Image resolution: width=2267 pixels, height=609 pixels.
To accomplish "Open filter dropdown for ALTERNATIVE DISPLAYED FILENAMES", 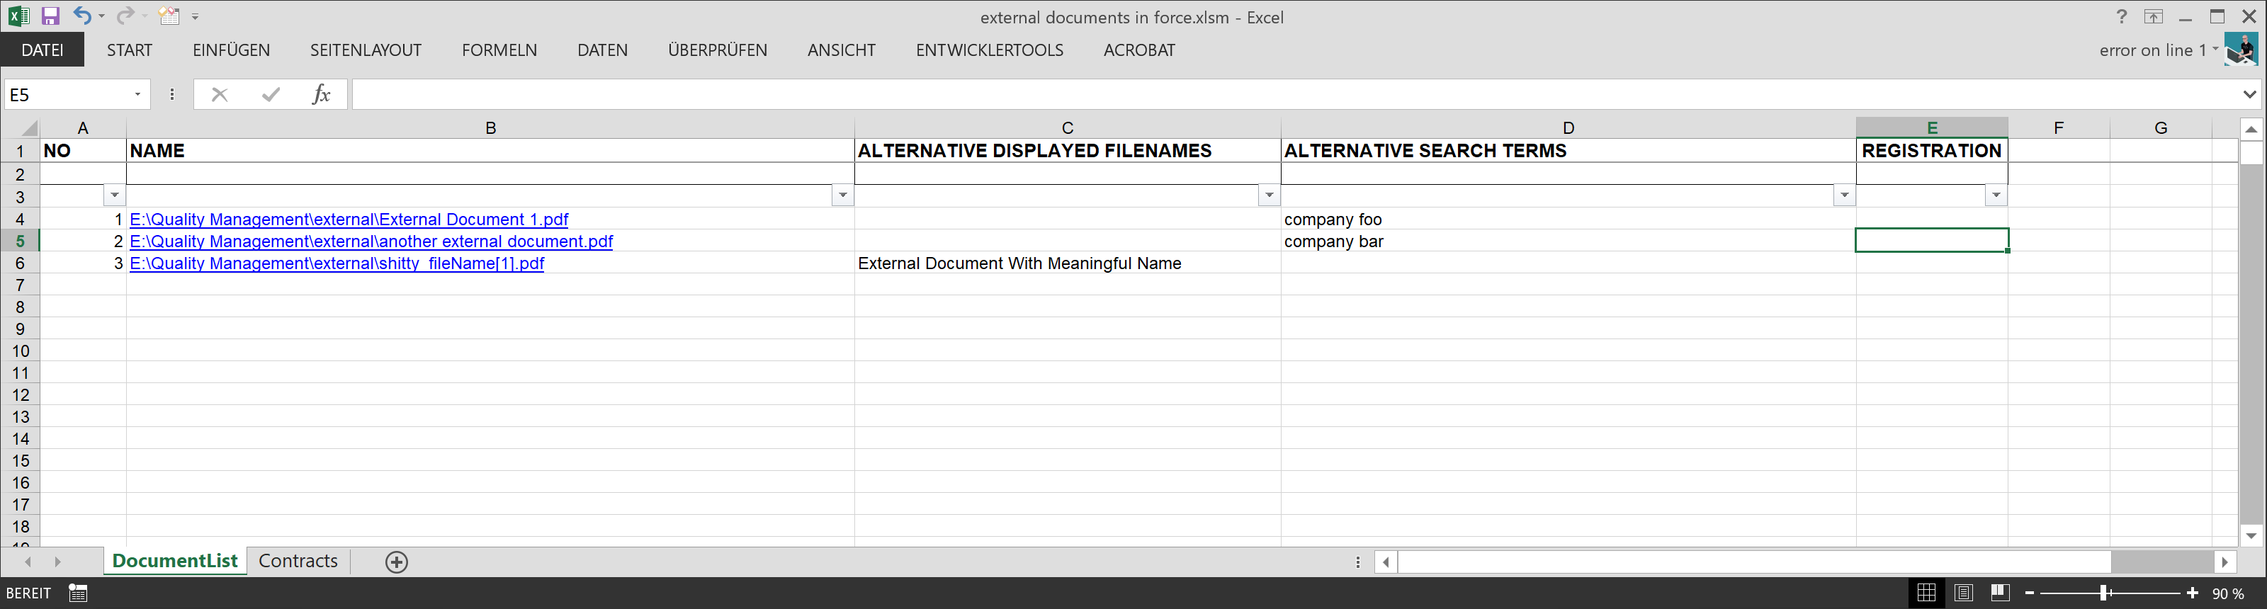I will (1269, 195).
